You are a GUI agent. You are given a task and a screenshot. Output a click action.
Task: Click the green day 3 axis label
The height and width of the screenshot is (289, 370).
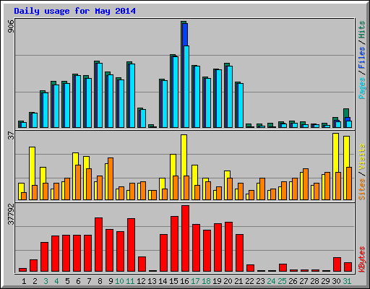point(46,281)
